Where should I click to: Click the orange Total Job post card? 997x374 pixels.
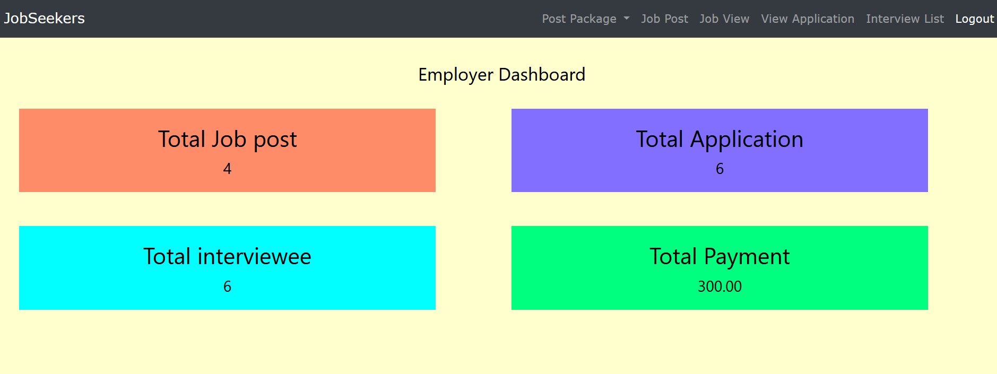[227, 150]
